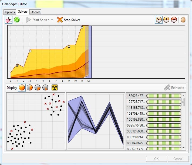
Task: Click the green gene bar beside 88004.0675
Action: click(164, 143)
